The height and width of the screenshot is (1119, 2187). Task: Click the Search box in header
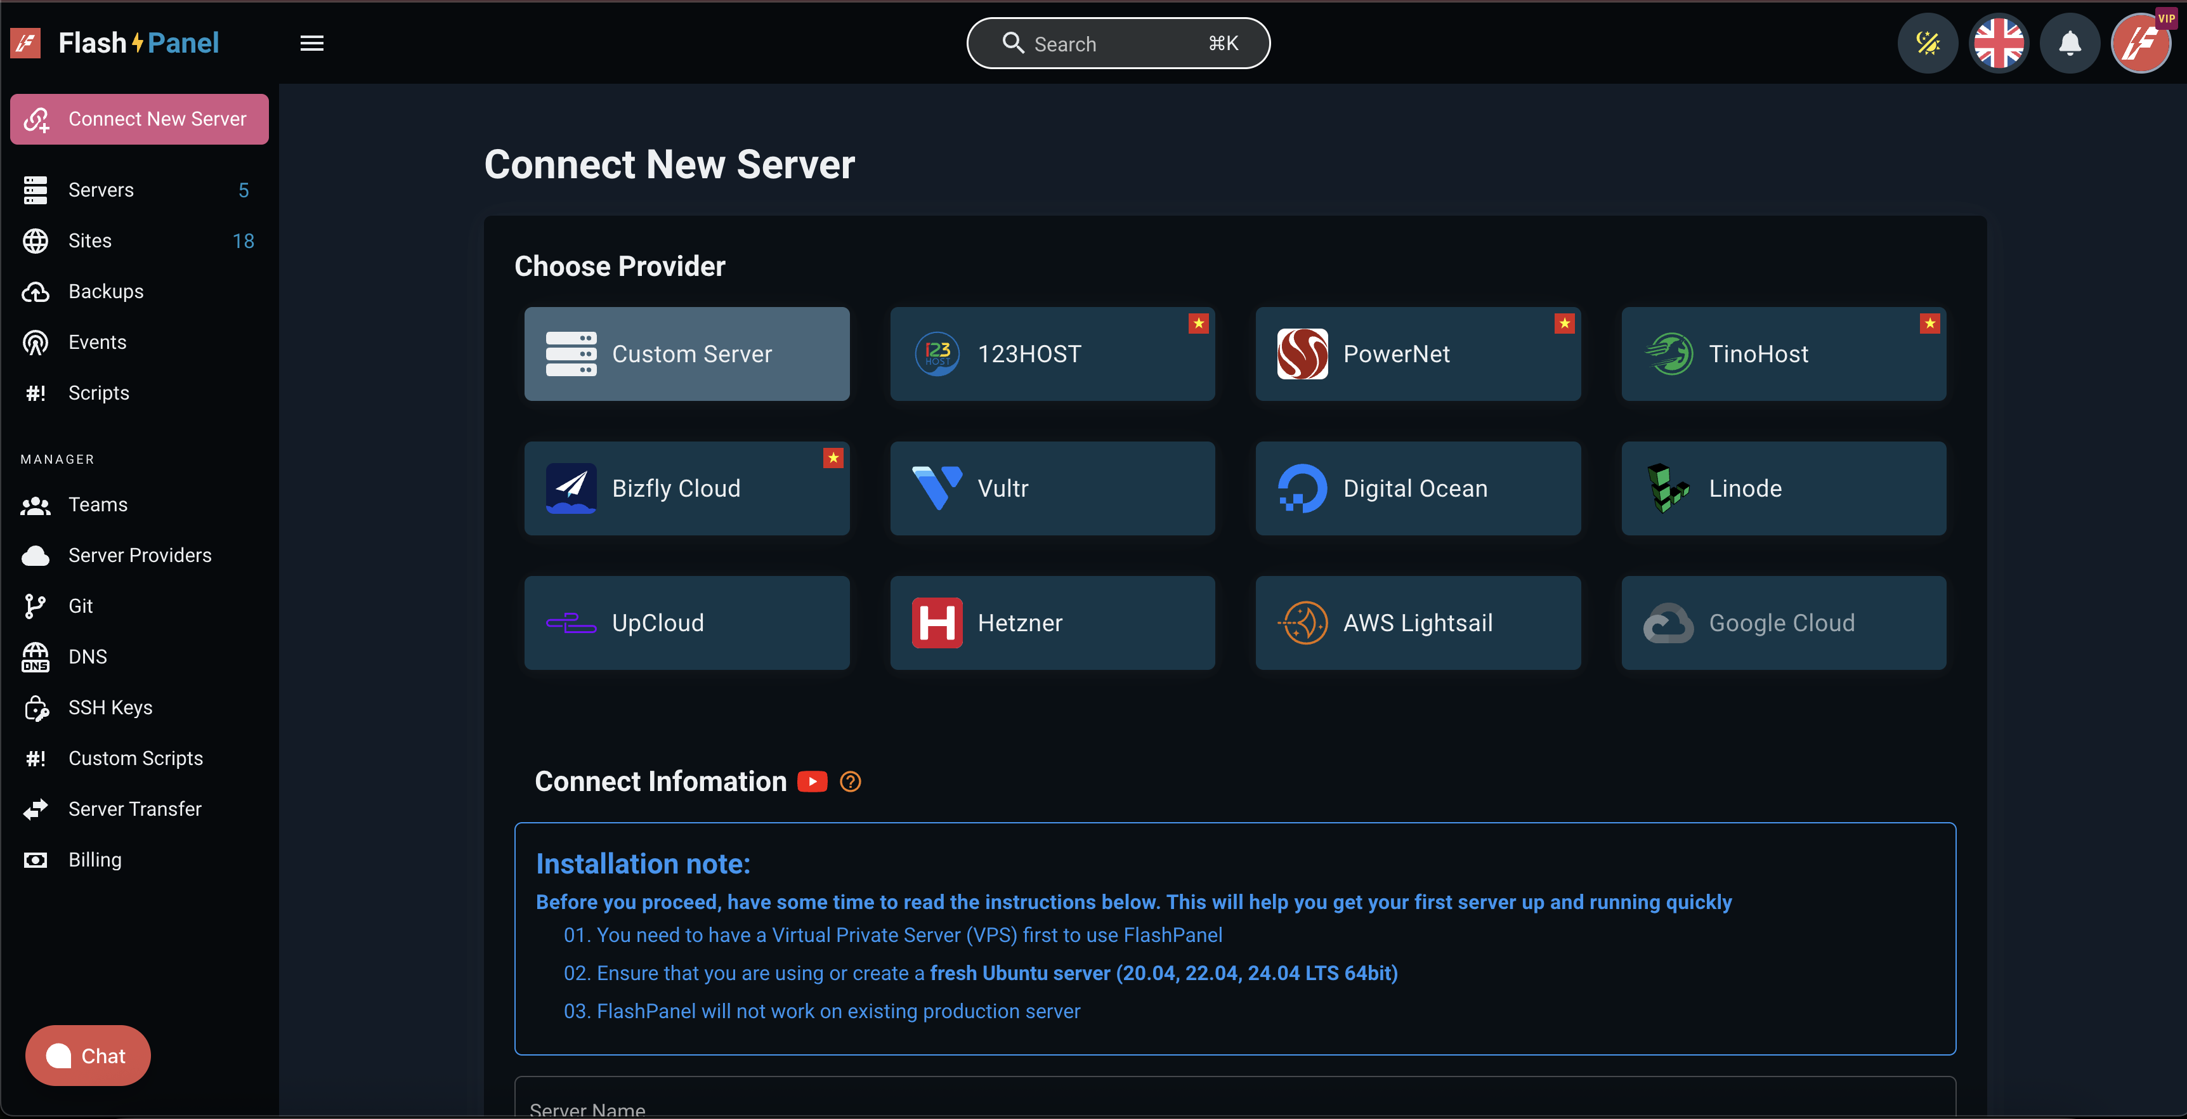point(1117,43)
